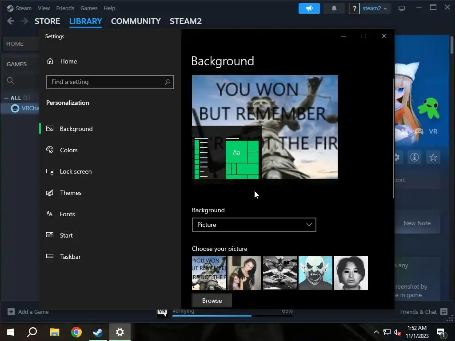Viewport: 455px width, 341px height.
Task: Click the Steam library search magnifier
Action: 11,81
